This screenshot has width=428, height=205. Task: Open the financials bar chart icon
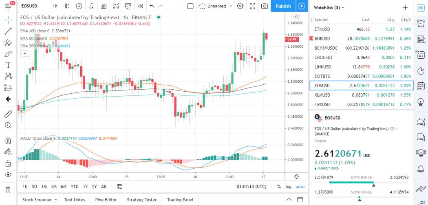[104, 6]
